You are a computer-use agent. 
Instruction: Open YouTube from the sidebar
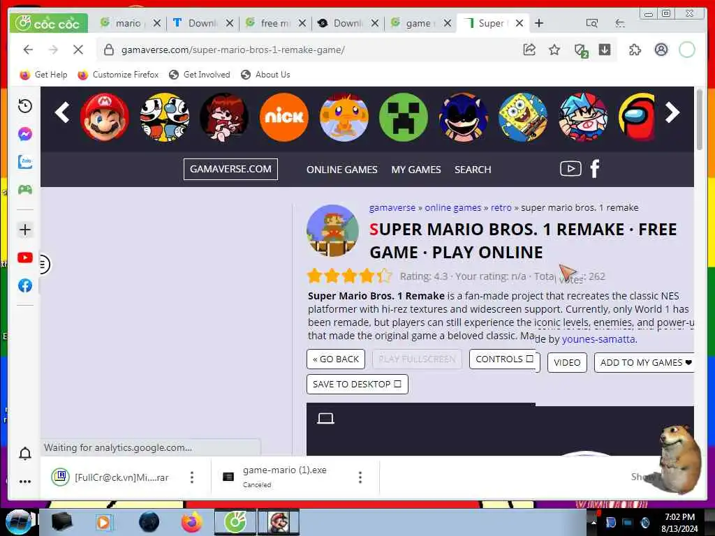coord(25,258)
